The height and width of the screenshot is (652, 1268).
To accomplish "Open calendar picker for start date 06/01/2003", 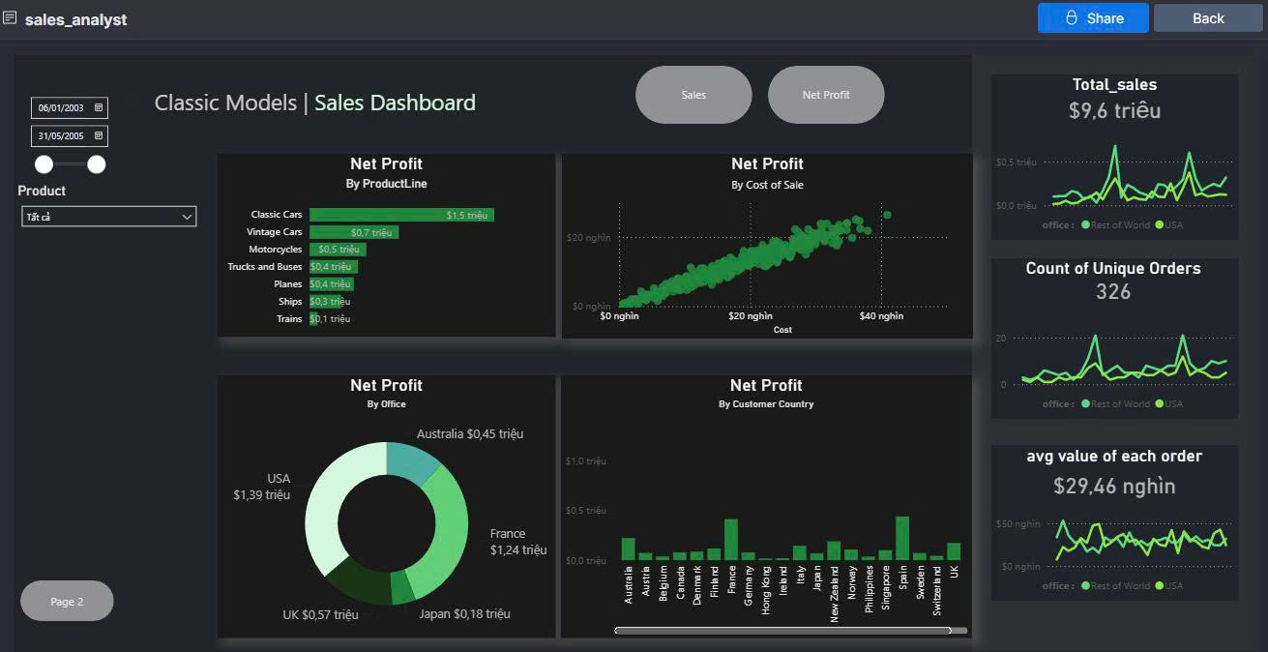I will (99, 107).
